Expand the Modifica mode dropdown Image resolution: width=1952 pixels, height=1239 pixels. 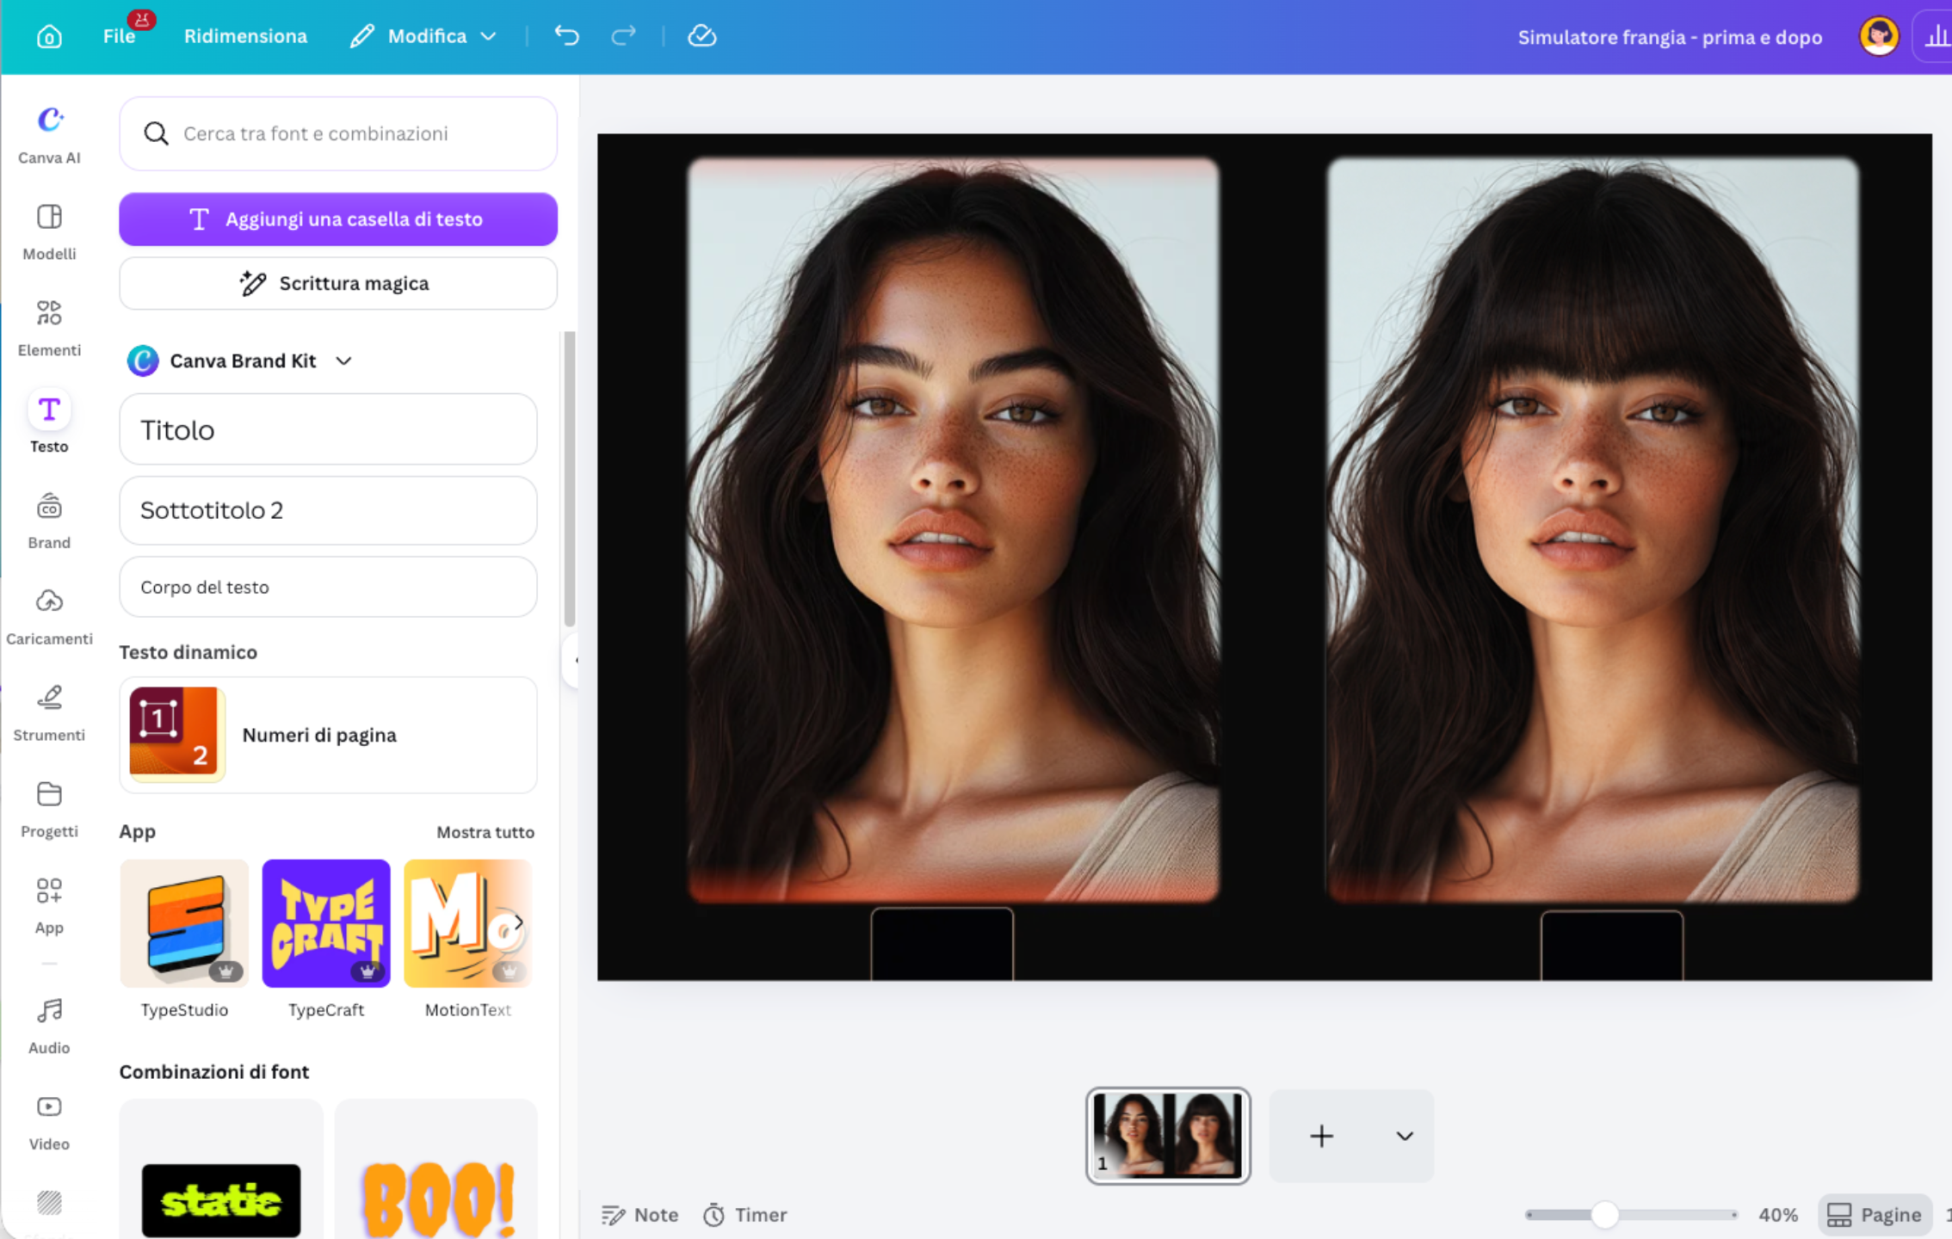(423, 36)
